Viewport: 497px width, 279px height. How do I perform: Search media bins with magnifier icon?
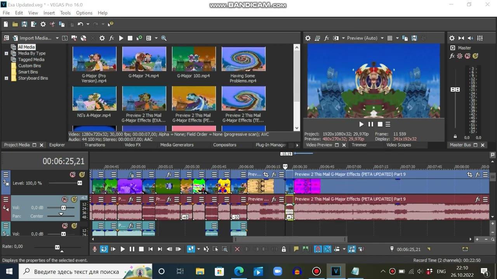pos(164,38)
